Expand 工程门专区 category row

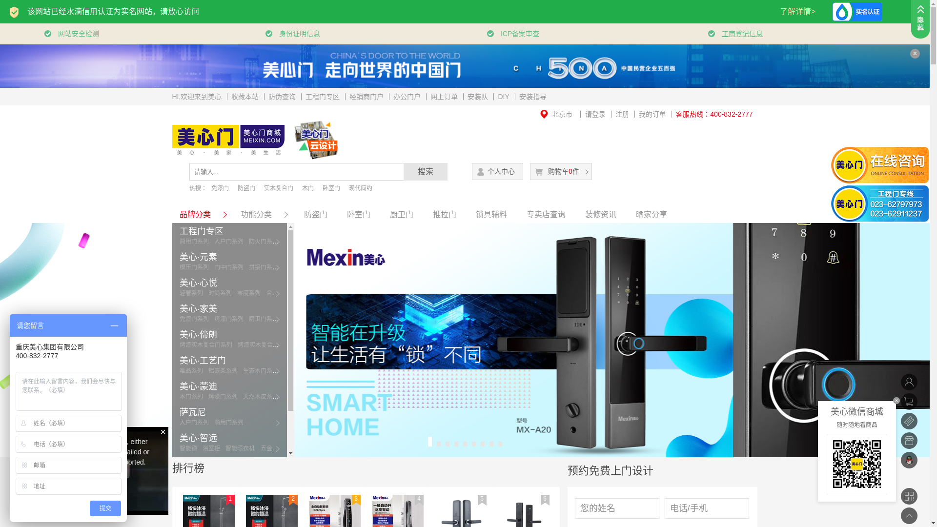coord(229,236)
